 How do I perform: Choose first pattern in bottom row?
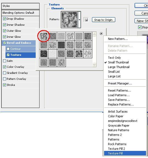coord(44,63)
